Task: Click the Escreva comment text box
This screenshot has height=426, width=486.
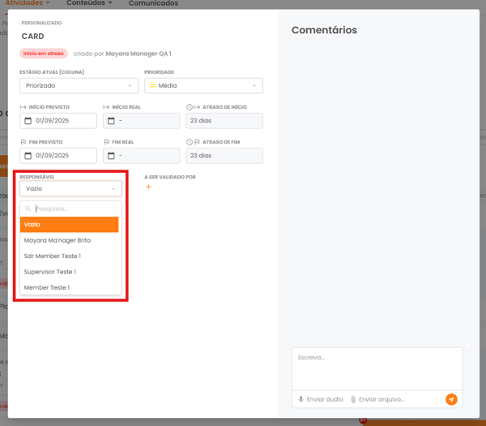Action: pyautogui.click(x=377, y=368)
